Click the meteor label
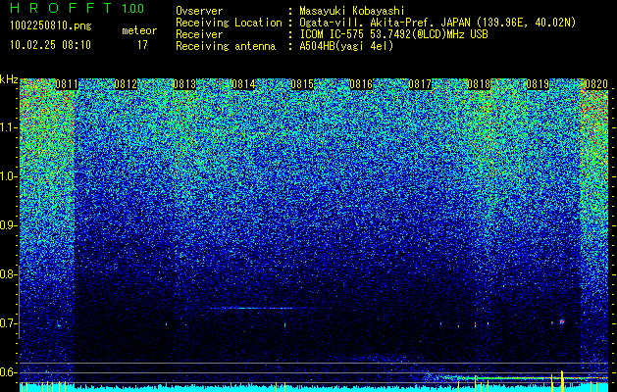This screenshot has width=617, height=392. pyautogui.click(x=139, y=30)
